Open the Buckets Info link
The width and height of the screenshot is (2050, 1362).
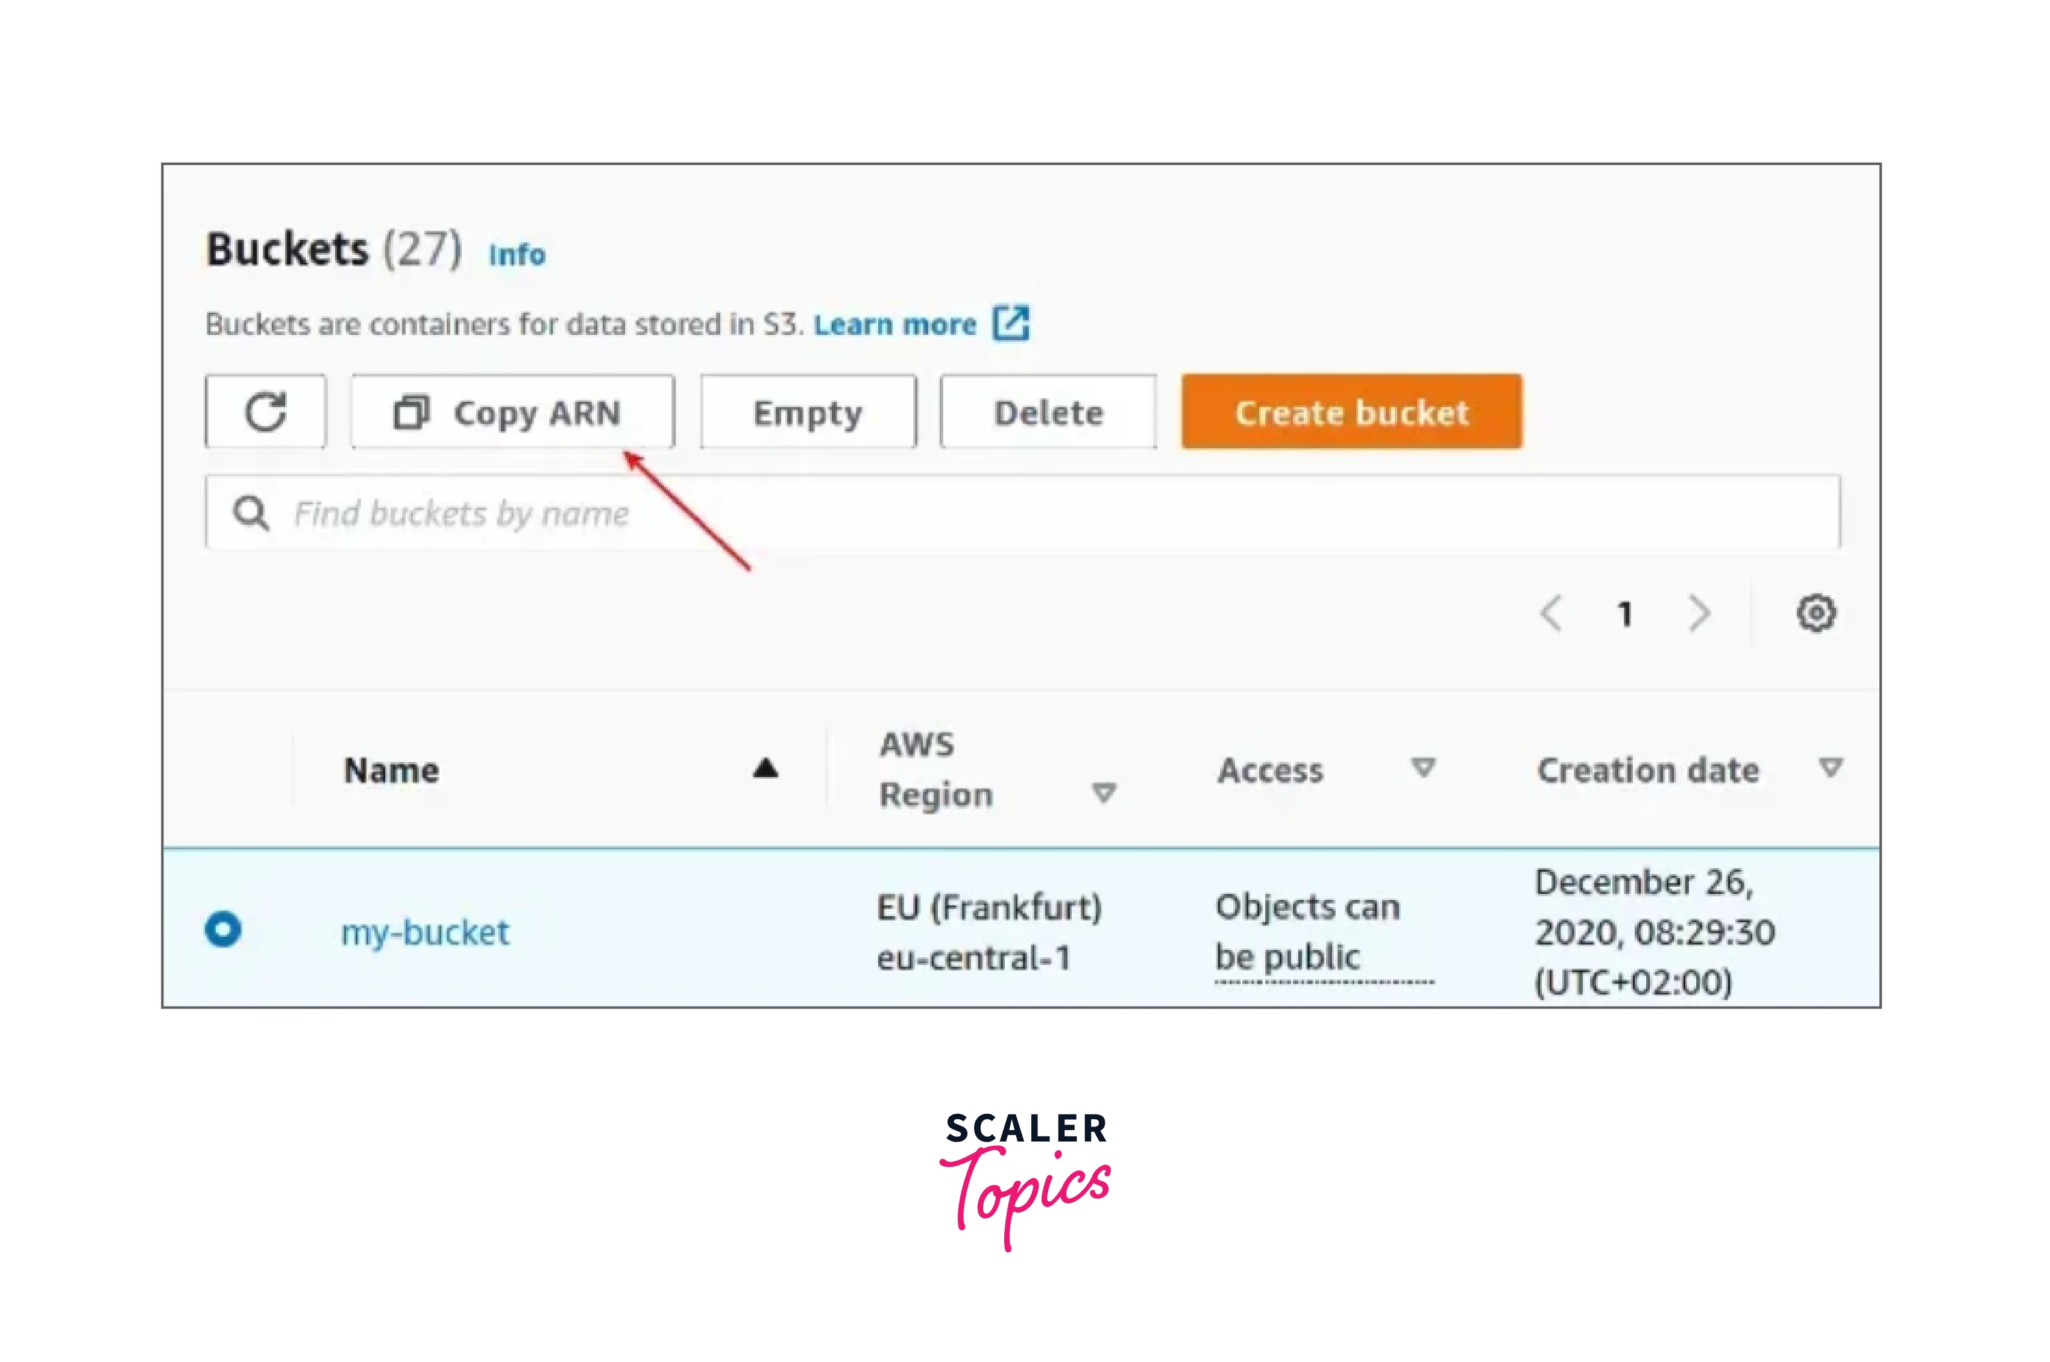(x=516, y=254)
